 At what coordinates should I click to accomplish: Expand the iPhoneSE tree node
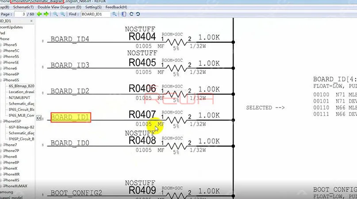pyautogui.click(x=1, y=63)
